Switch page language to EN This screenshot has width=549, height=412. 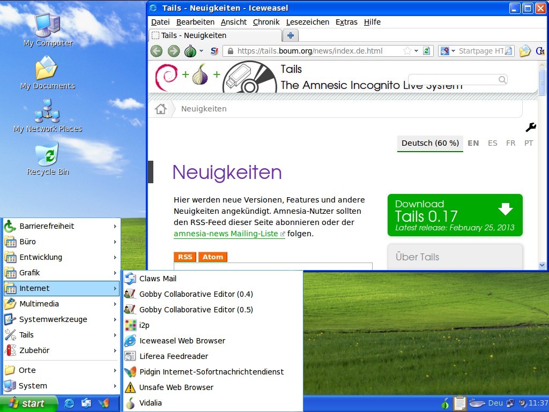473,143
